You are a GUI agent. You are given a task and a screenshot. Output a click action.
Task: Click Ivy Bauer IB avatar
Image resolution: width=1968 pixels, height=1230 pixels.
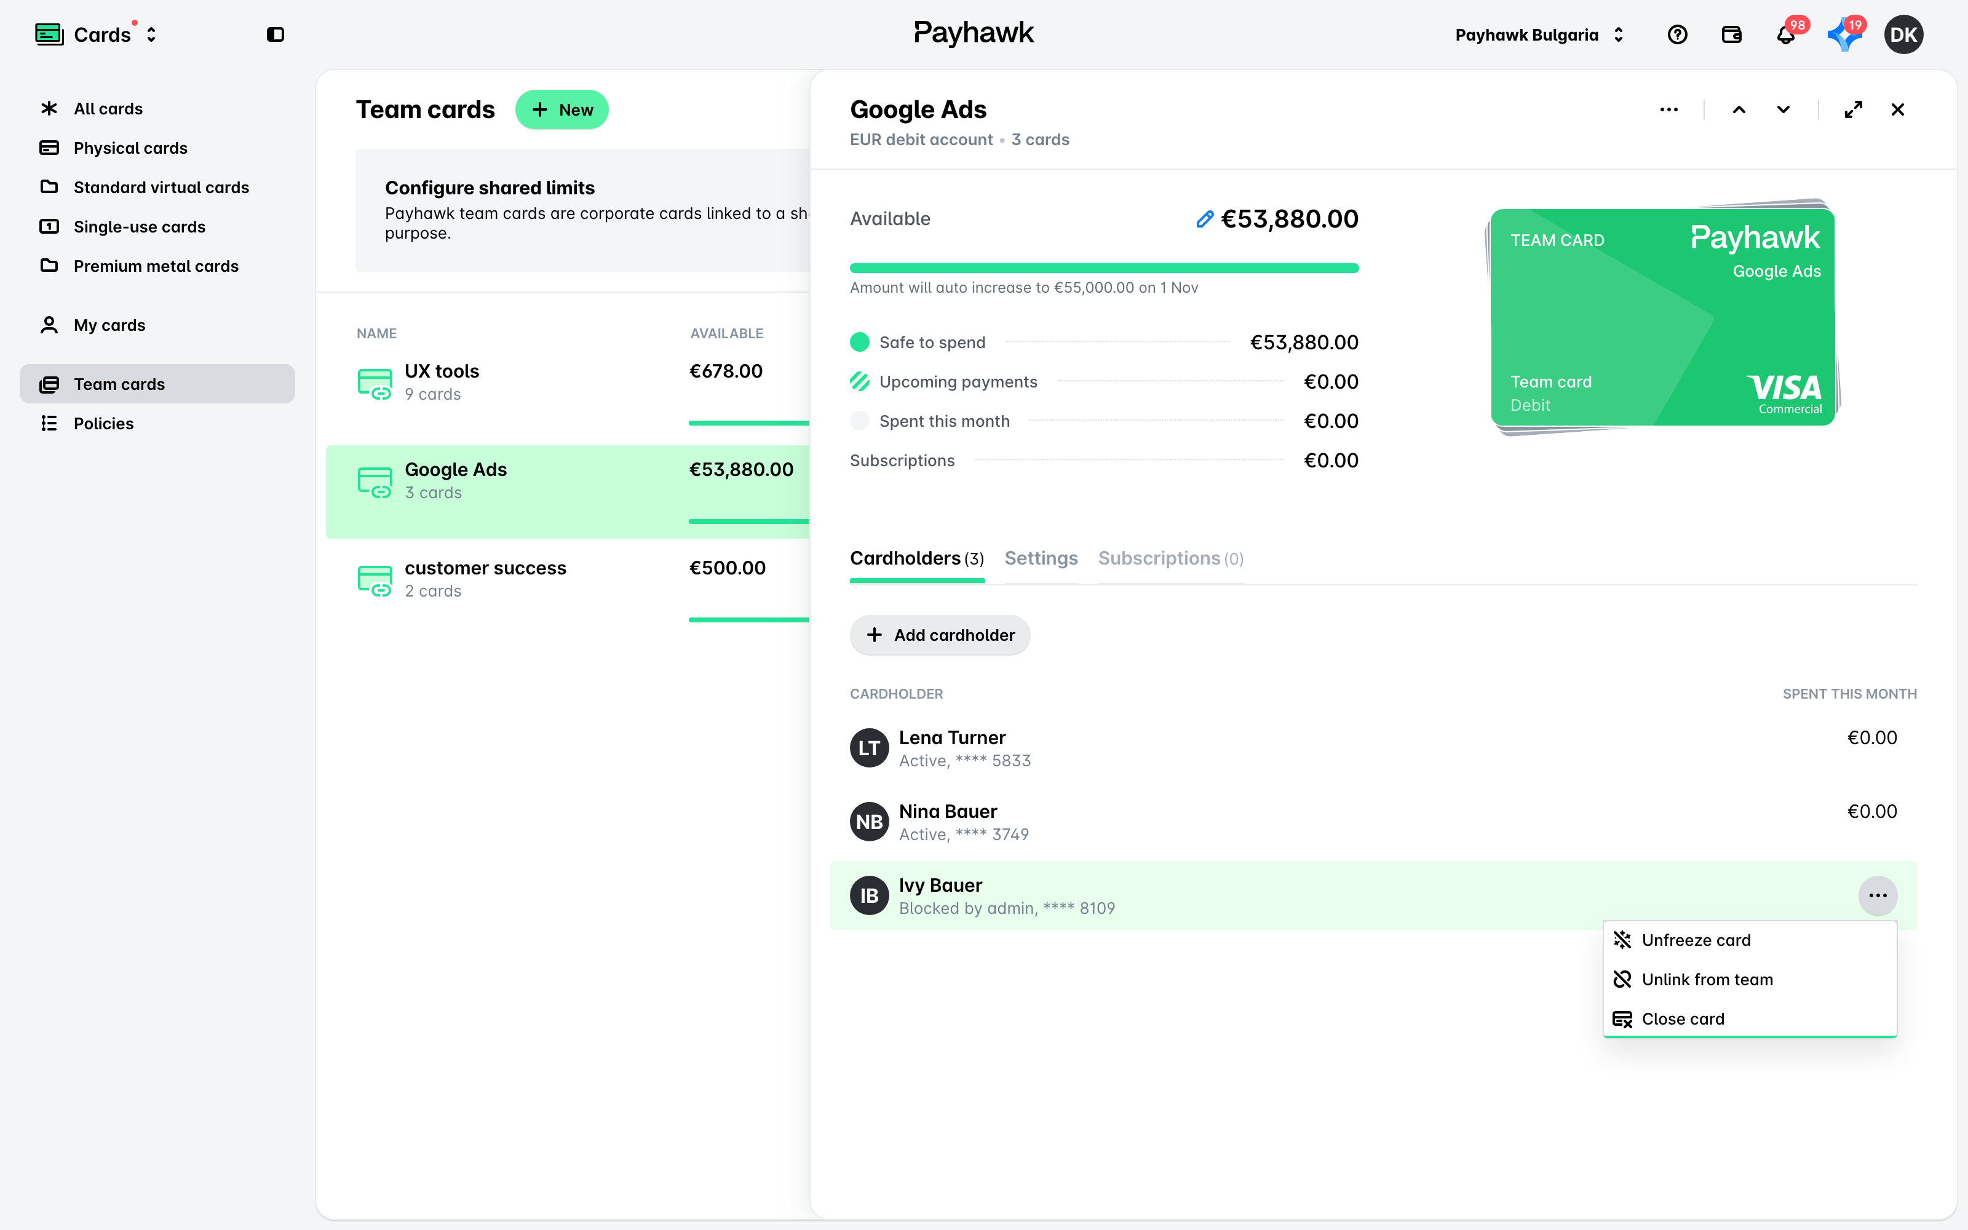pyautogui.click(x=870, y=895)
